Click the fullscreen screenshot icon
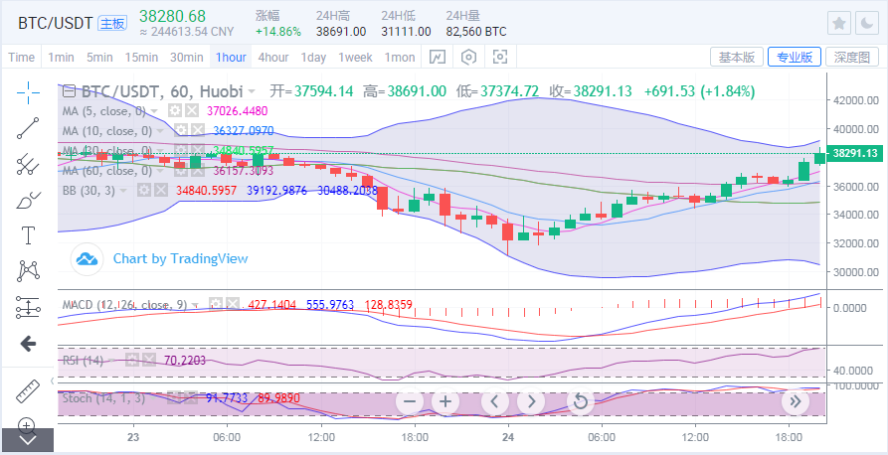 pos(500,57)
